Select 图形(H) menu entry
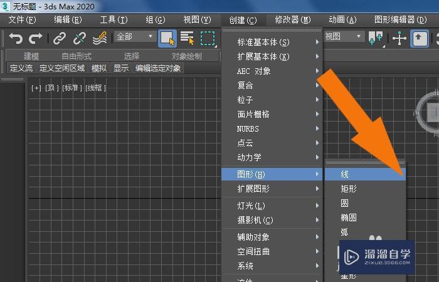 [x=272, y=174]
